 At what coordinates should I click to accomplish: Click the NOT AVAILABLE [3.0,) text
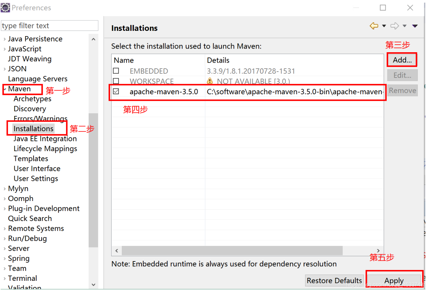[253, 81]
